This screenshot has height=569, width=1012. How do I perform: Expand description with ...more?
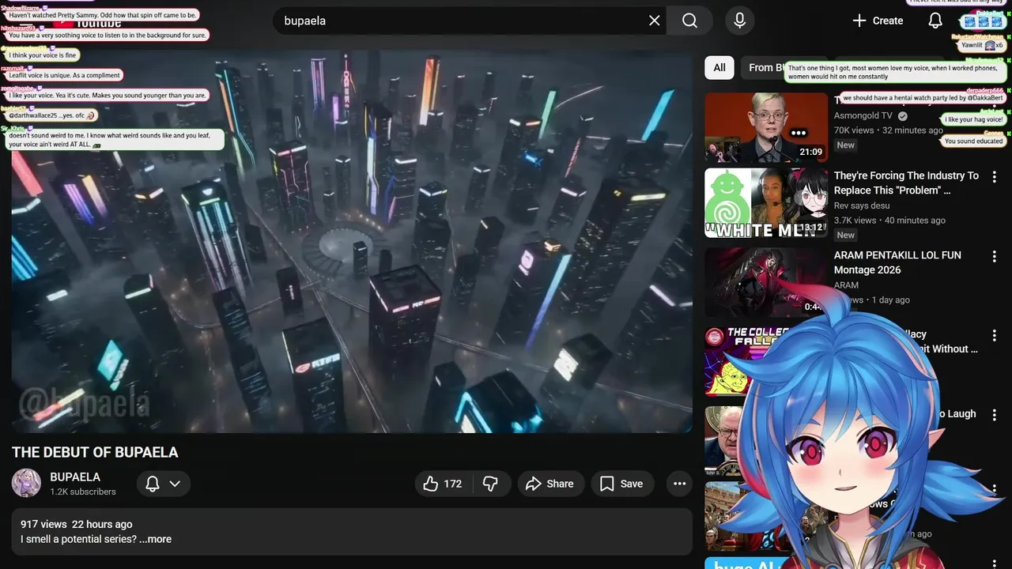[155, 539]
